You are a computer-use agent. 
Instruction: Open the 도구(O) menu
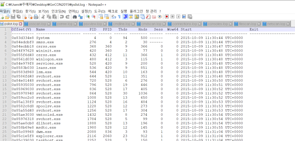click(100, 11)
